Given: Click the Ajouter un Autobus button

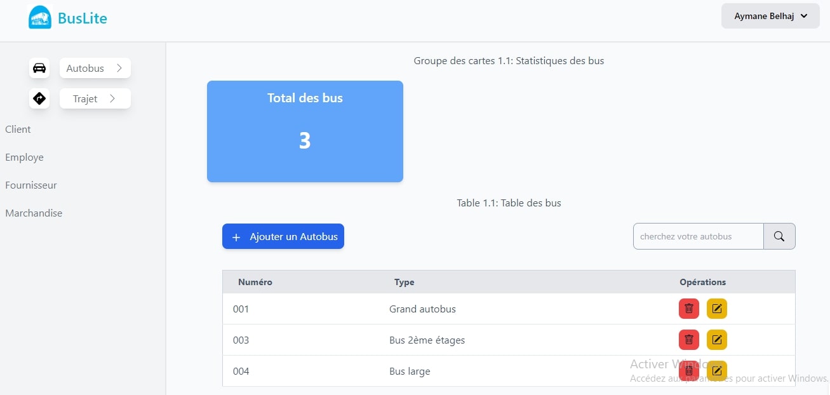Looking at the screenshot, I should point(283,236).
